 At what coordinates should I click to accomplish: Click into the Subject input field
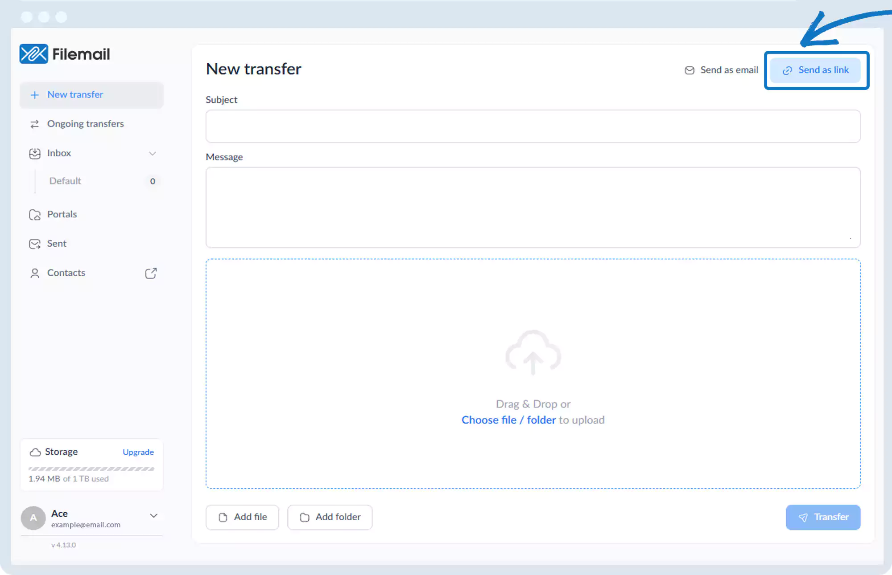(x=533, y=126)
